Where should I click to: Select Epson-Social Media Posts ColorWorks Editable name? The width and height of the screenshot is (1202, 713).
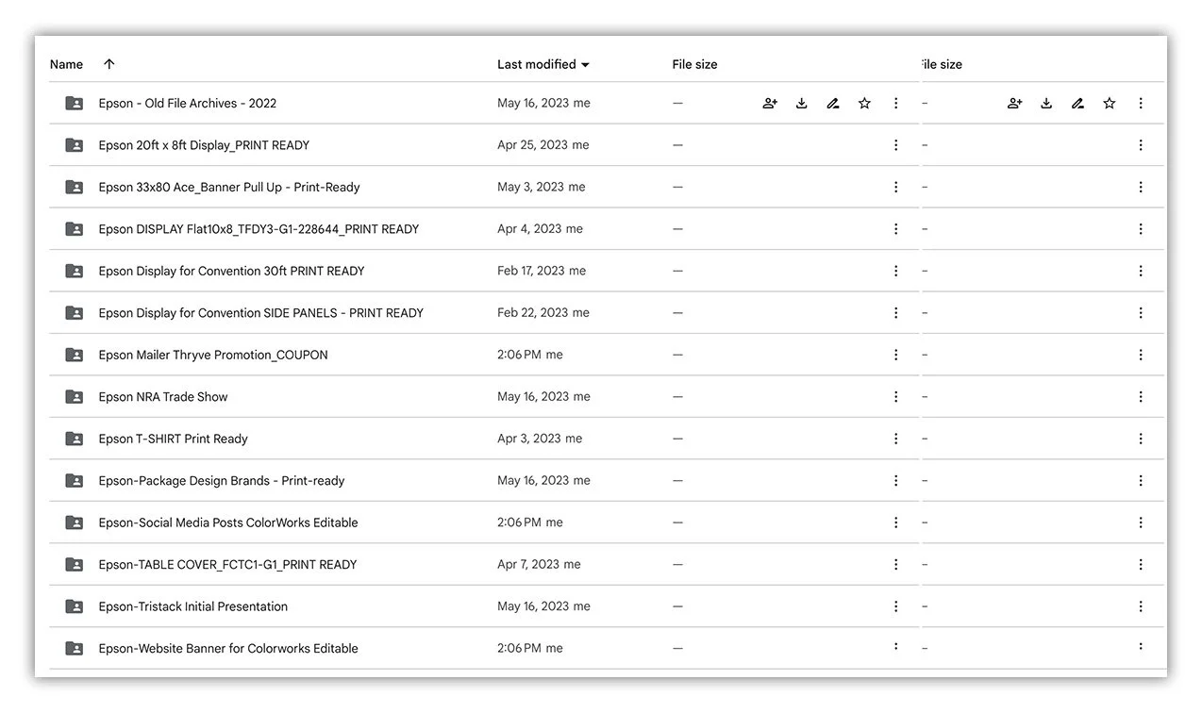[x=228, y=522]
